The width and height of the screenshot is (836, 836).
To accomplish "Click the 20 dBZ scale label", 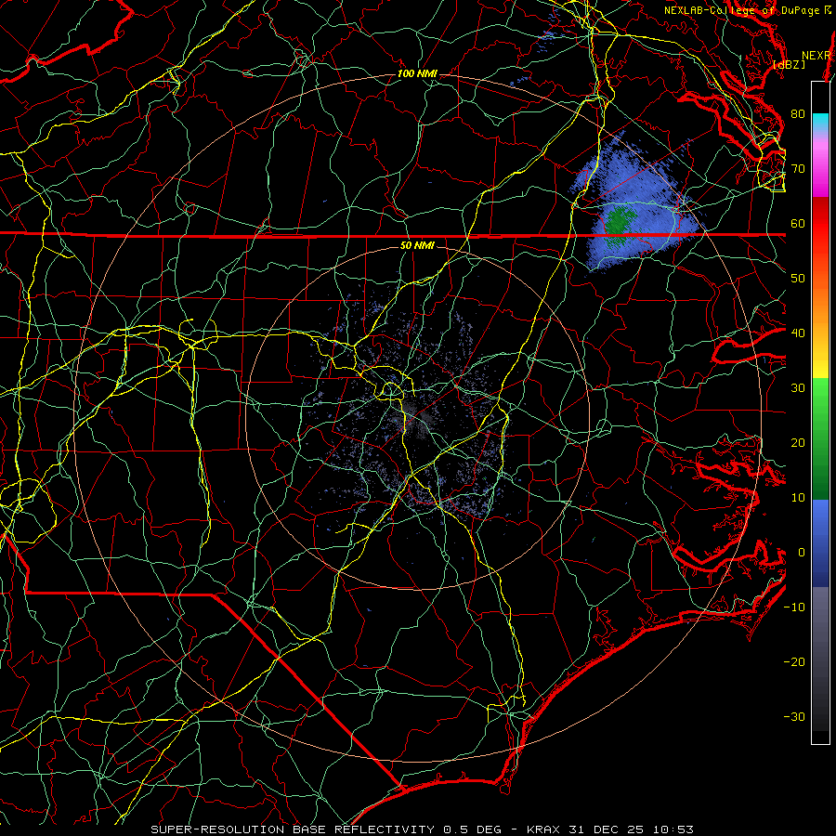I will pos(798,442).
